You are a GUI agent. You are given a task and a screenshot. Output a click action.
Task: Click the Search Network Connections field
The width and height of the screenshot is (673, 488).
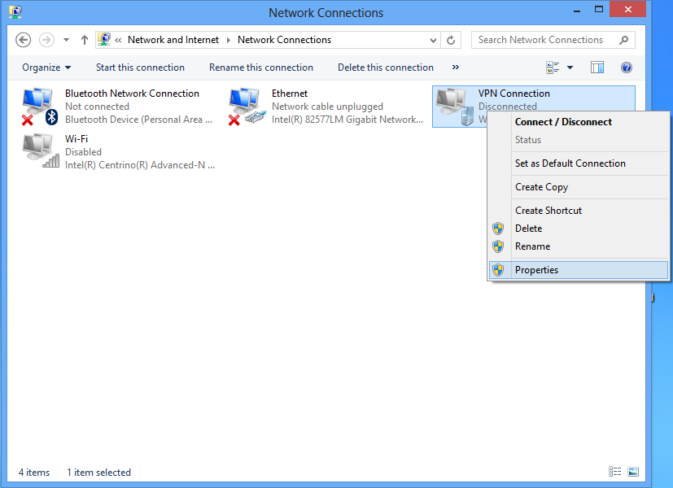545,40
